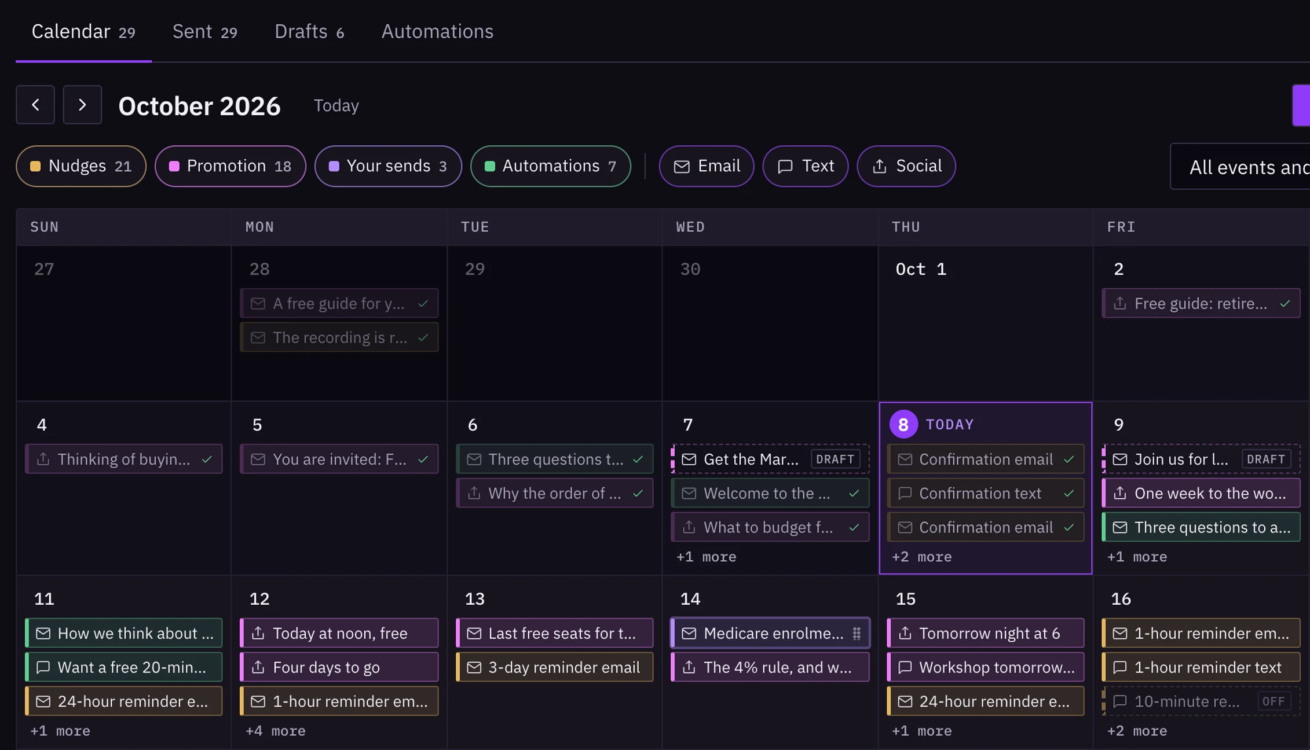This screenshot has width=1310, height=750.
Task: Toggle the Promotion filter chip
Action: pos(230,166)
